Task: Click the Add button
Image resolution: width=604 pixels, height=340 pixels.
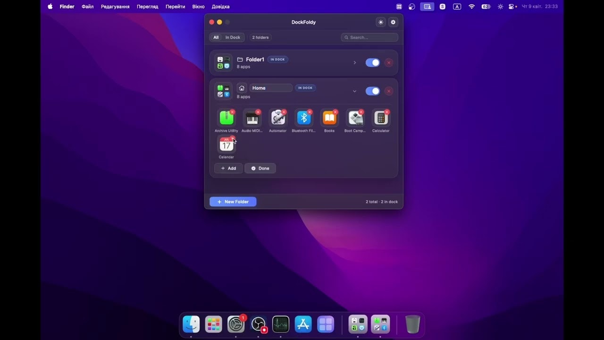Action: click(228, 168)
